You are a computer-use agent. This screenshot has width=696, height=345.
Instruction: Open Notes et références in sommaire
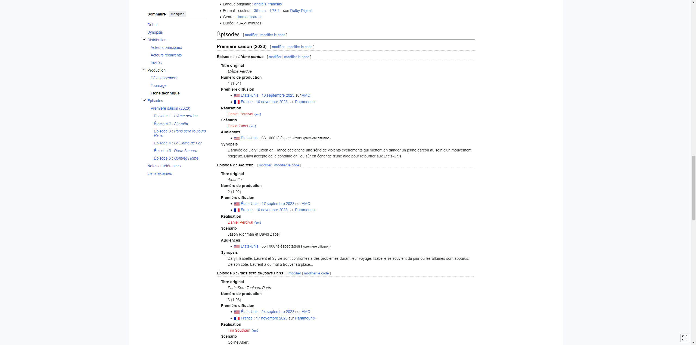164,166
